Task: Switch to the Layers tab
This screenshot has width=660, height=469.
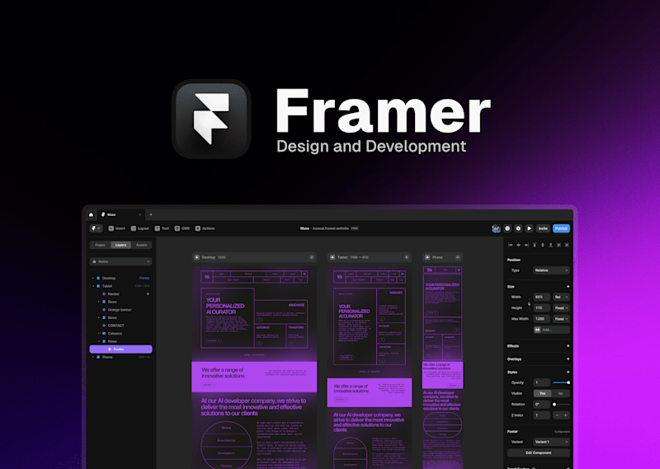Action: click(x=120, y=245)
